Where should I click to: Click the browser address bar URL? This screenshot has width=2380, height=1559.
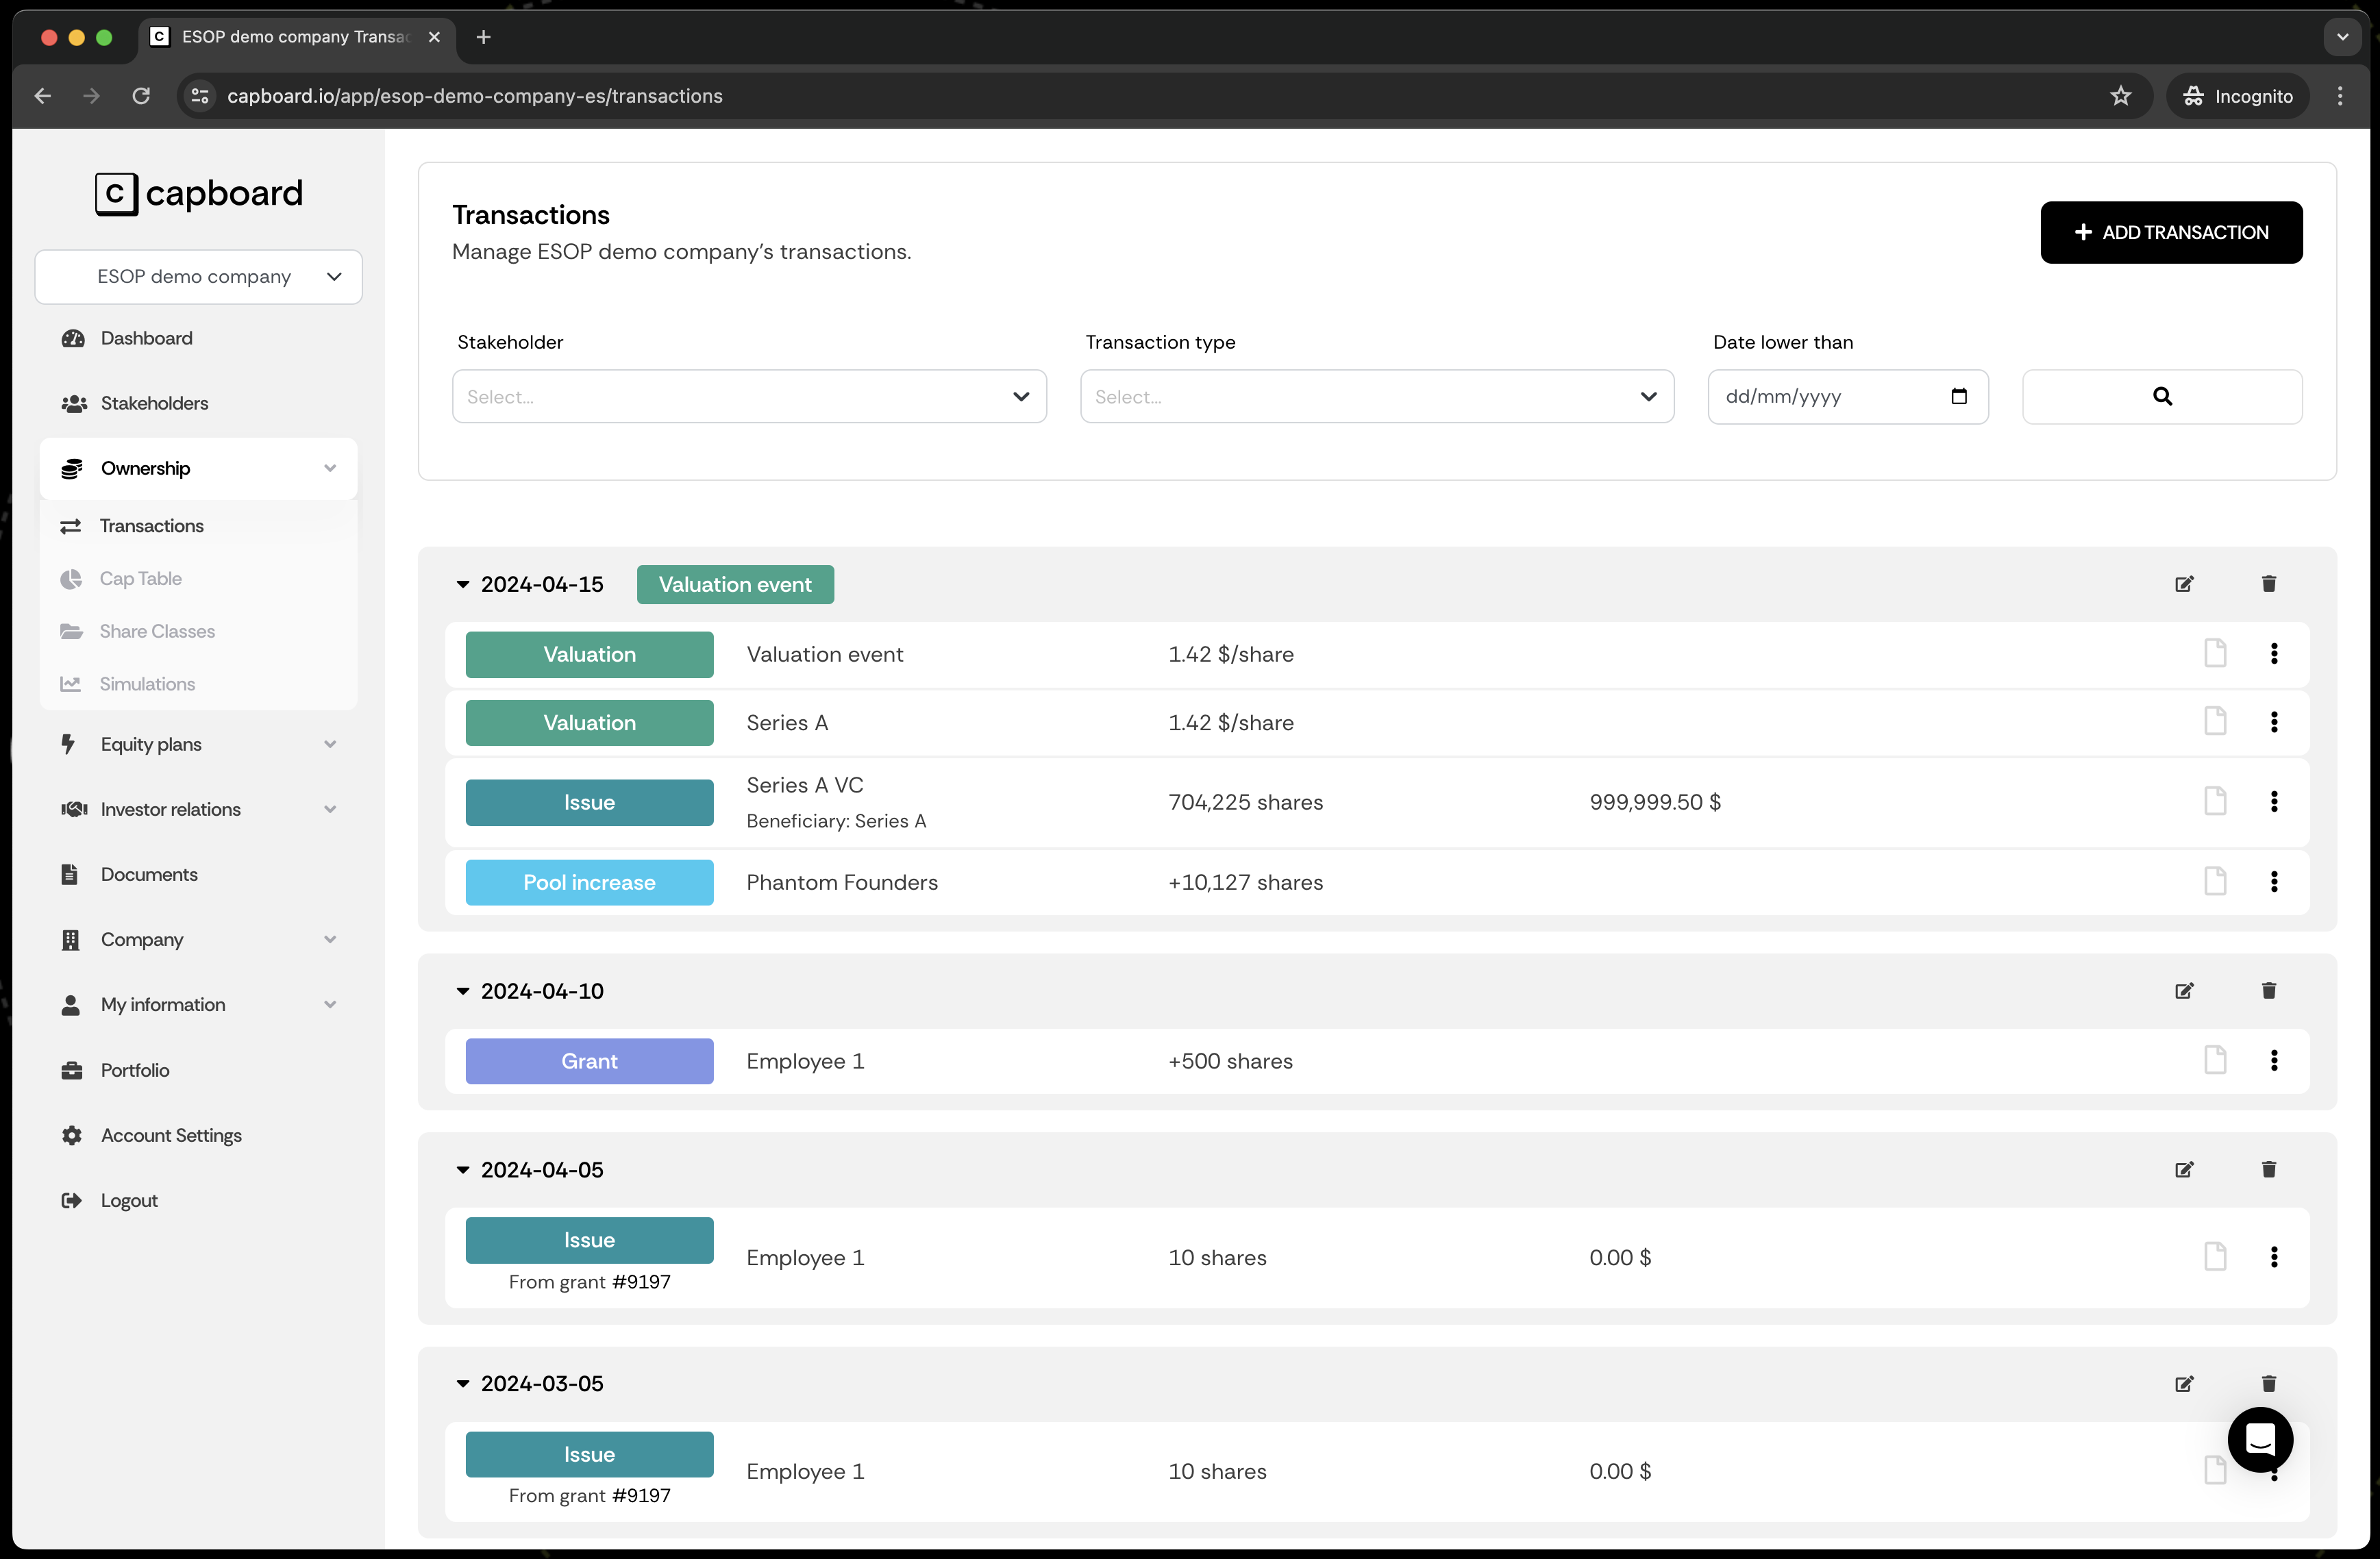(474, 96)
